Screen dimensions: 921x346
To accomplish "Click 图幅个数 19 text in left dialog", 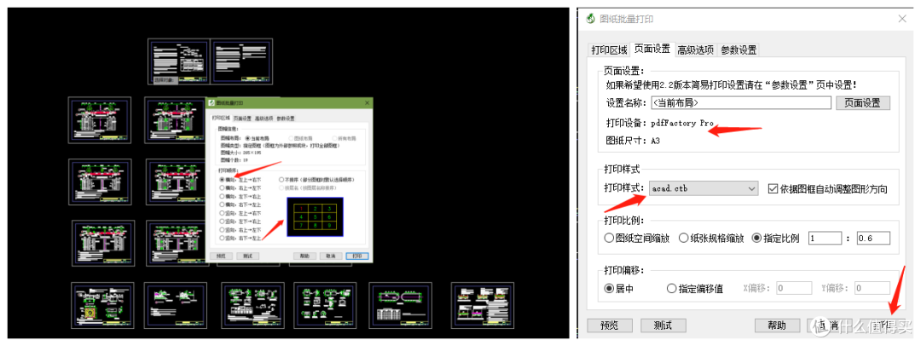I will pyautogui.click(x=235, y=160).
